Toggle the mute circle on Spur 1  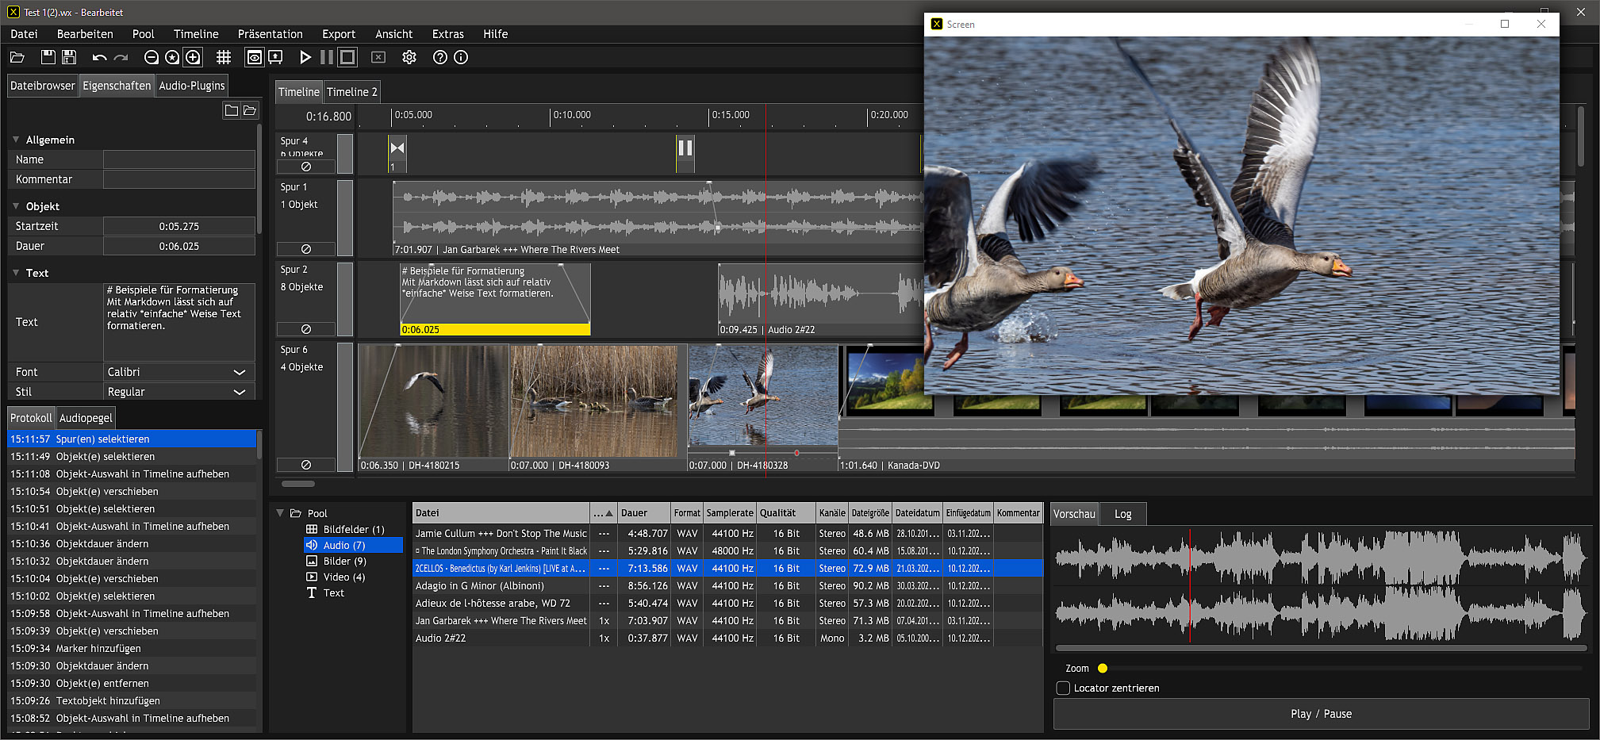tap(306, 249)
